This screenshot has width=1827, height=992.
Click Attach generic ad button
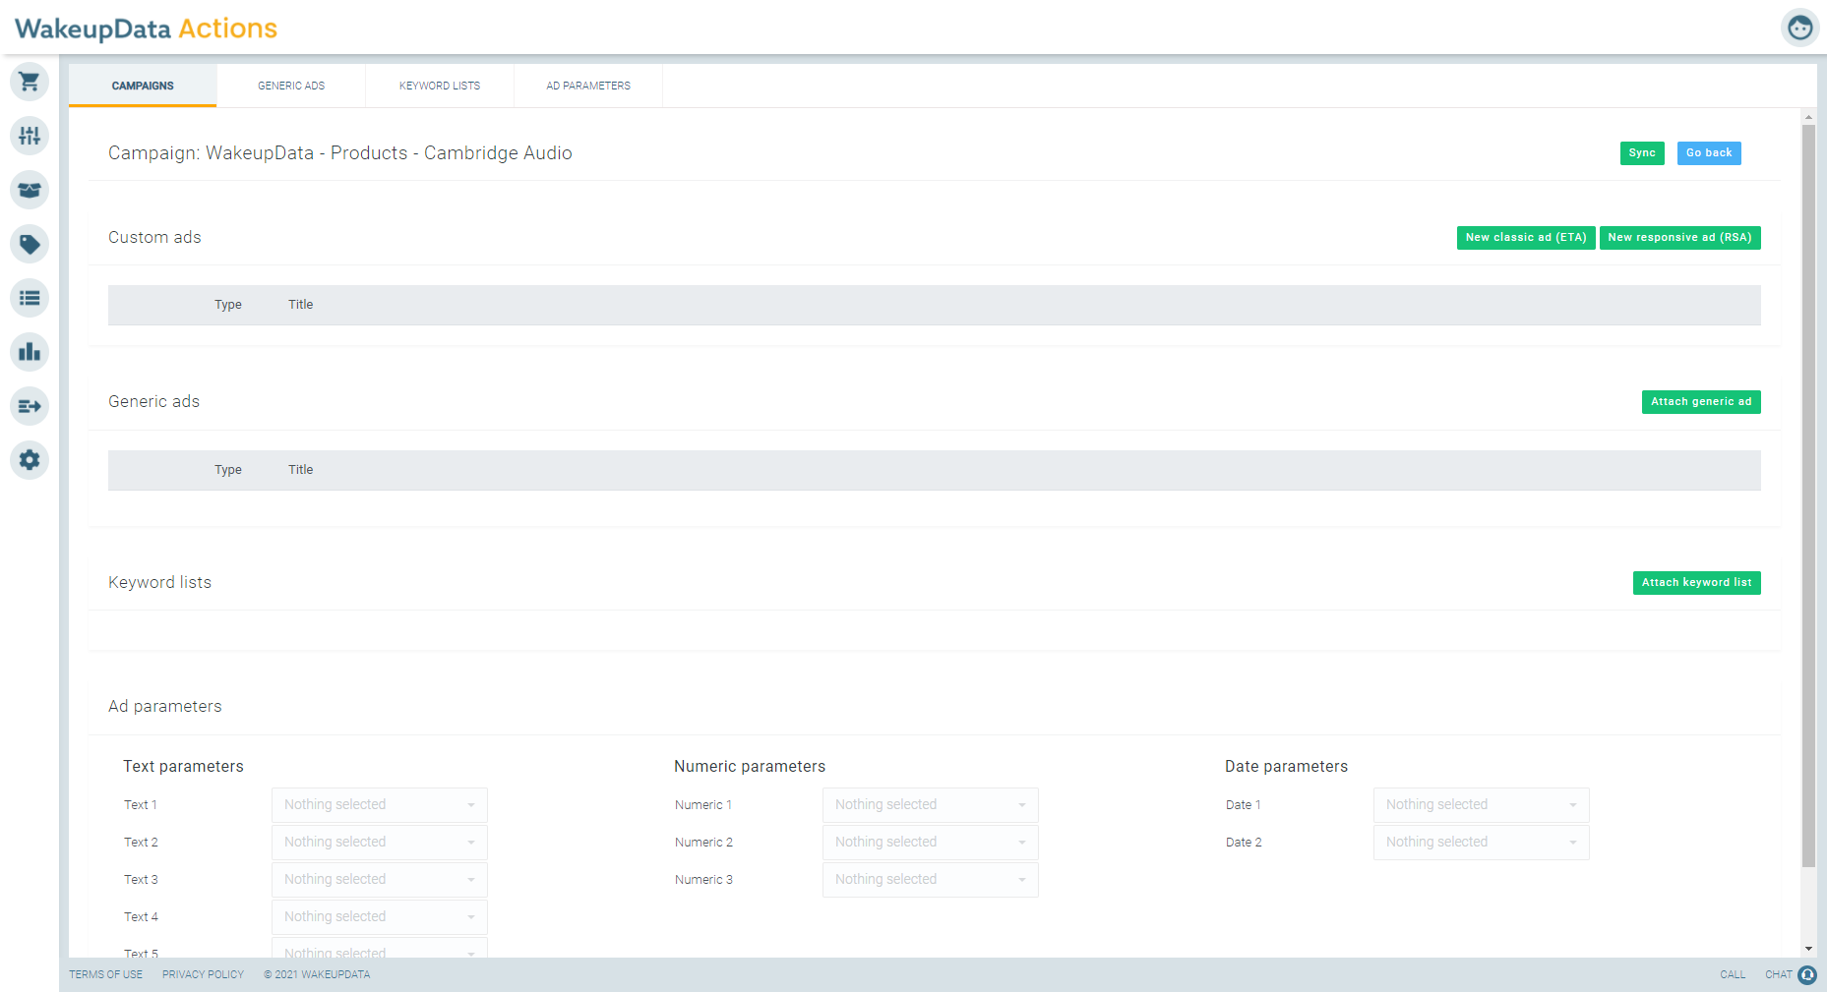(x=1701, y=402)
